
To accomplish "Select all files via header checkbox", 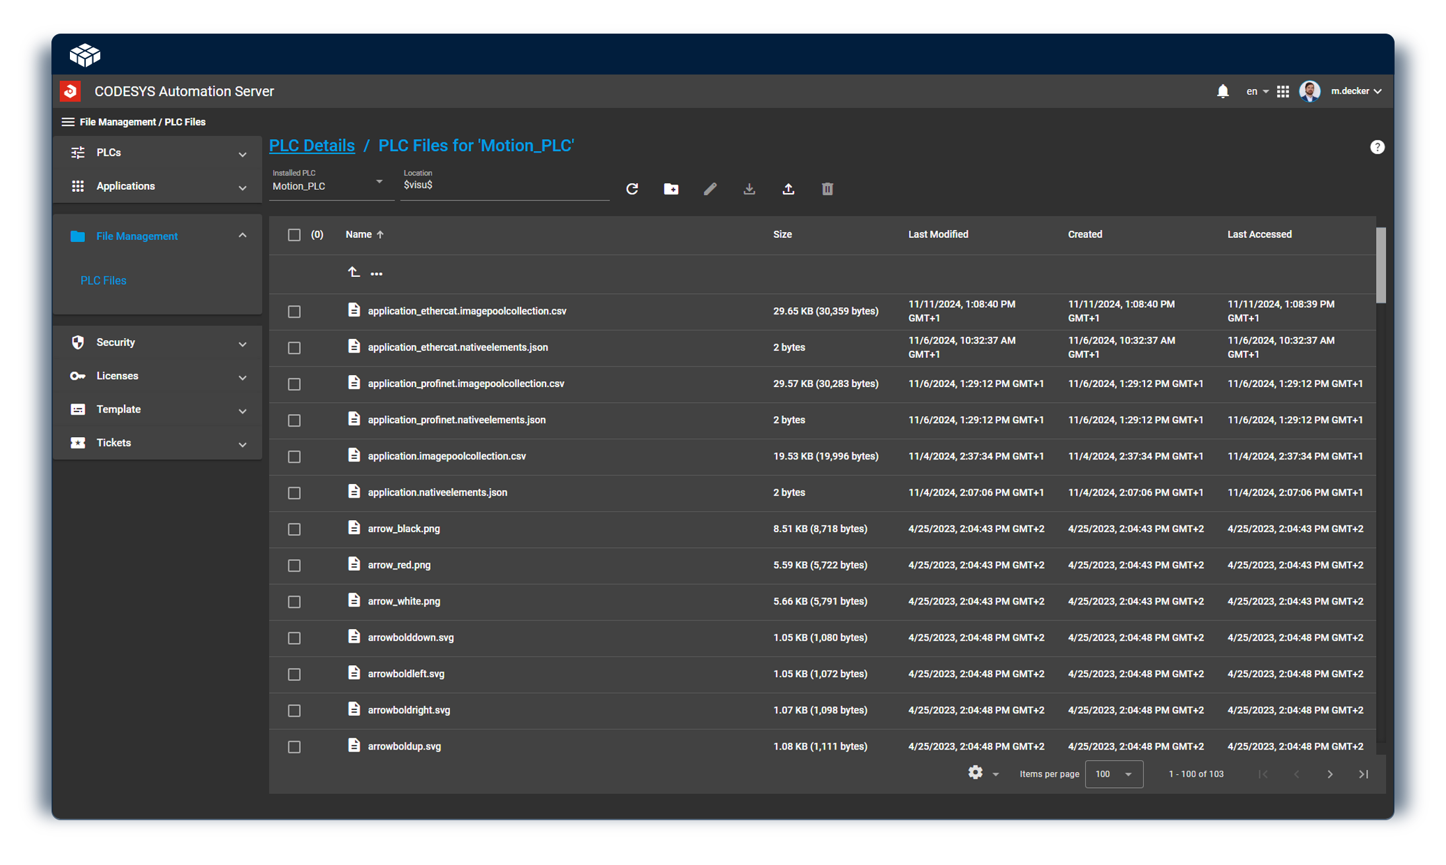I will point(294,235).
